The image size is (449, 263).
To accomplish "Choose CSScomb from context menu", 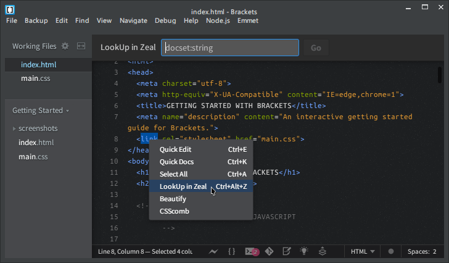I will click(201, 211).
